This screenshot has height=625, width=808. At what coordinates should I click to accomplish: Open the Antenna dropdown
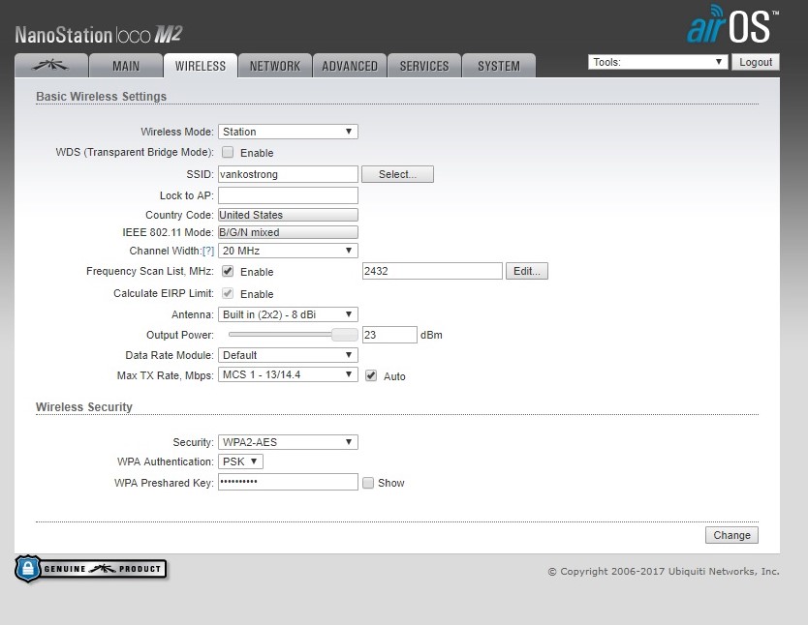point(288,314)
